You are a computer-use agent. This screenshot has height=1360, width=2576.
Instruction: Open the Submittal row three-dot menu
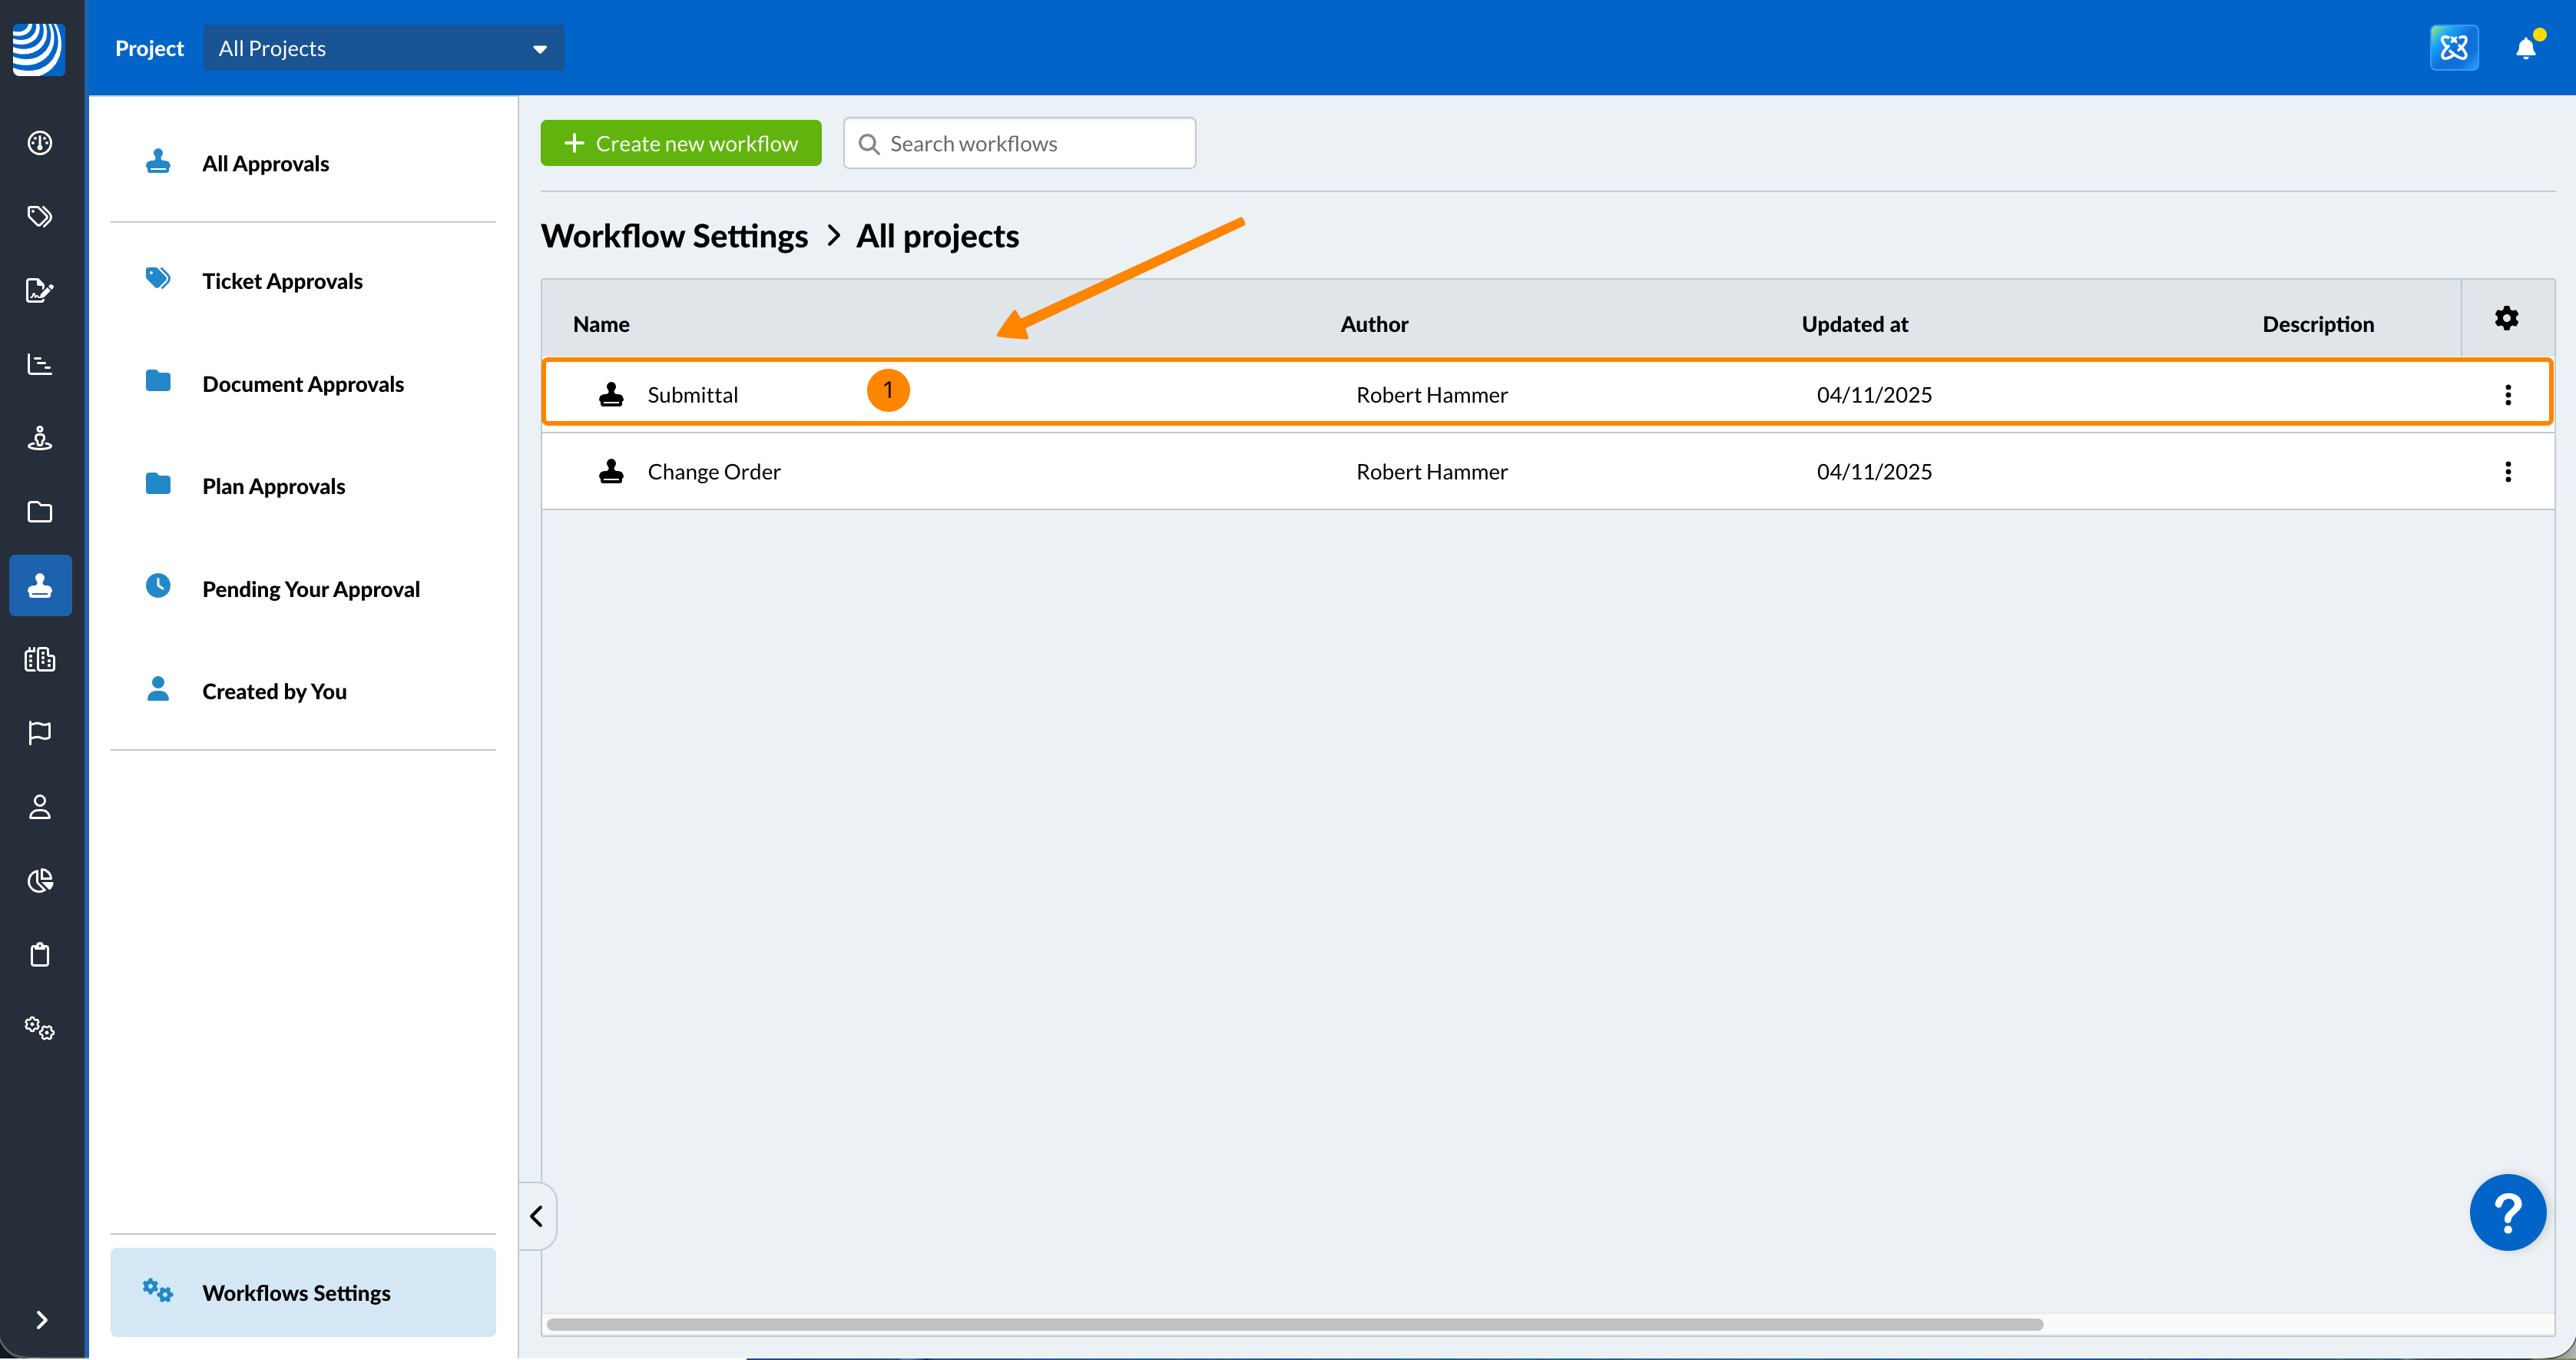(x=2507, y=394)
